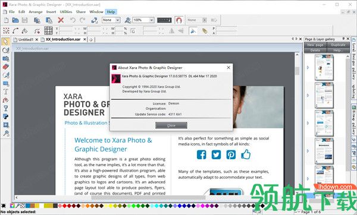357x215 pixels.
Task: Click the Zoom to drawing icon beside 100%
Action: coord(127,20)
